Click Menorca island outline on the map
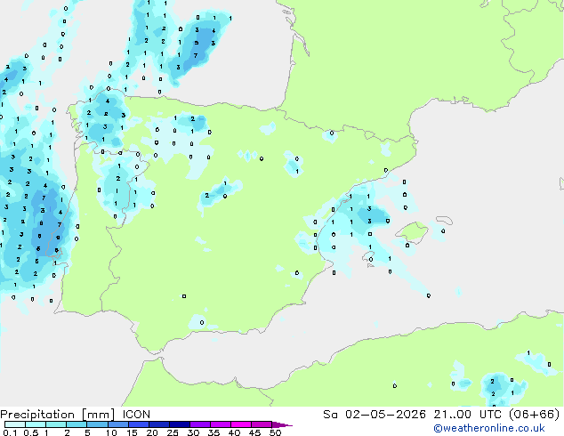 pyautogui.click(x=445, y=220)
